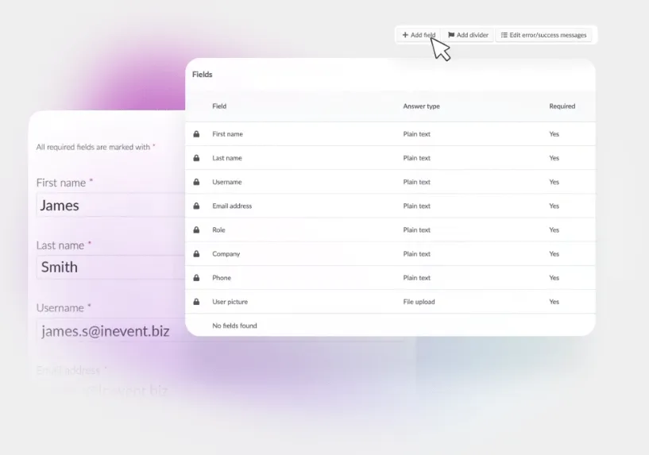Screen dimensions: 649x455
Task: Select the Last name row in Fields table
Action: click(x=390, y=158)
